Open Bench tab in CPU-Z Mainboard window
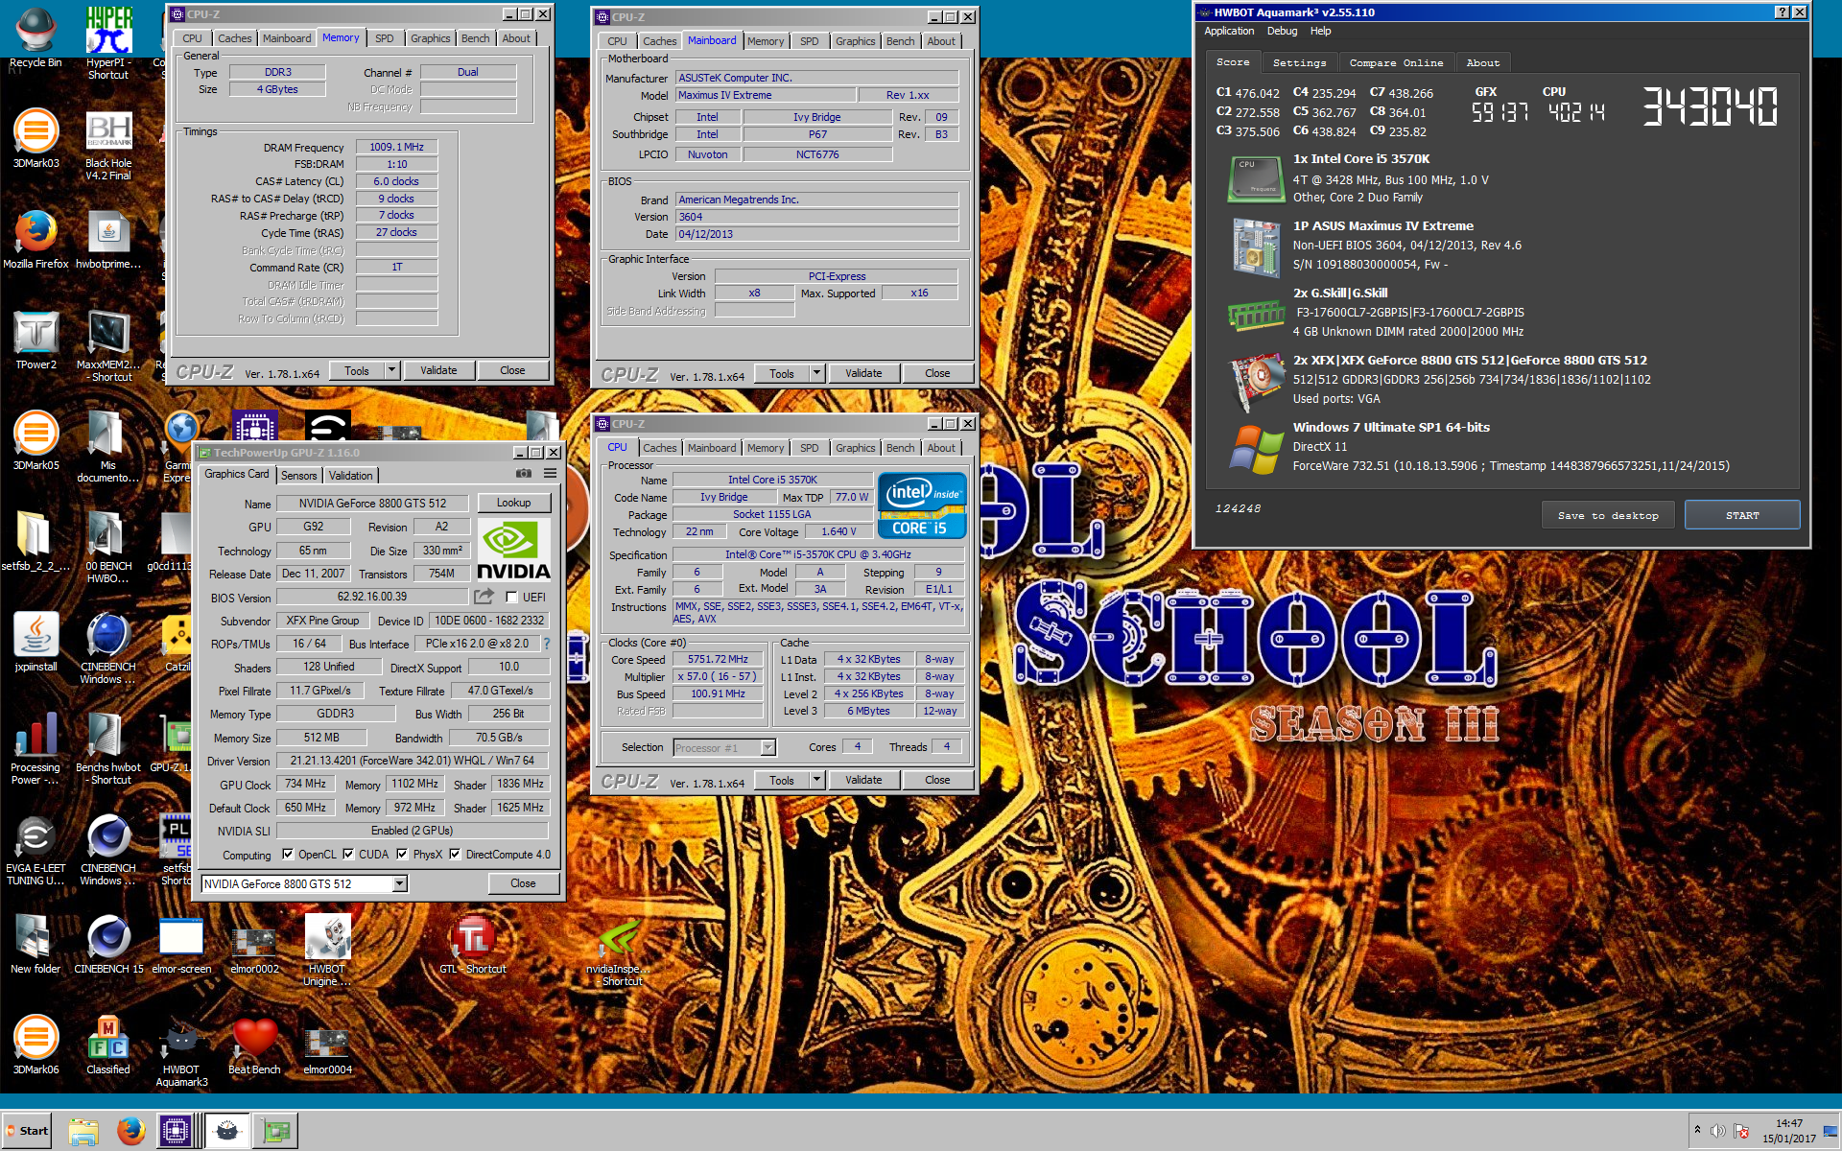The height and width of the screenshot is (1151, 1842). click(x=900, y=41)
